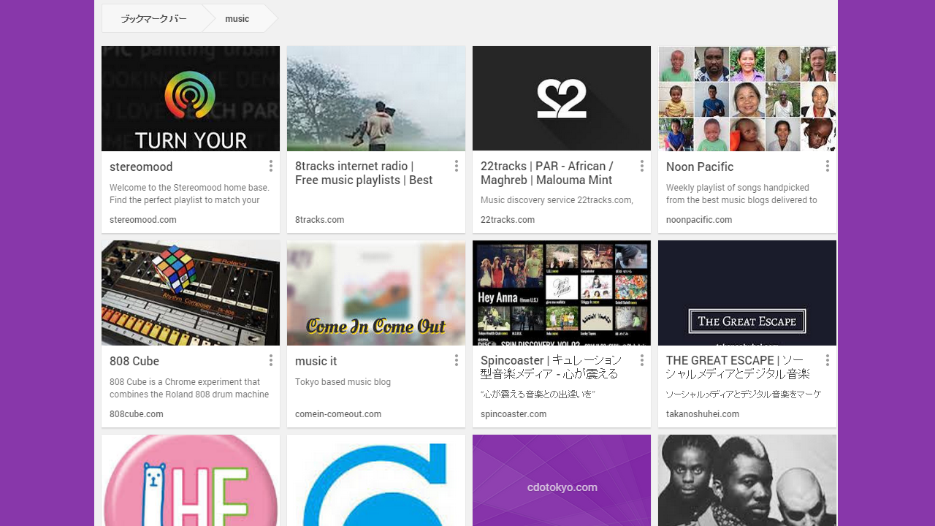Select the music breadcrumb folder
Image resolution: width=935 pixels, height=526 pixels.
[237, 19]
